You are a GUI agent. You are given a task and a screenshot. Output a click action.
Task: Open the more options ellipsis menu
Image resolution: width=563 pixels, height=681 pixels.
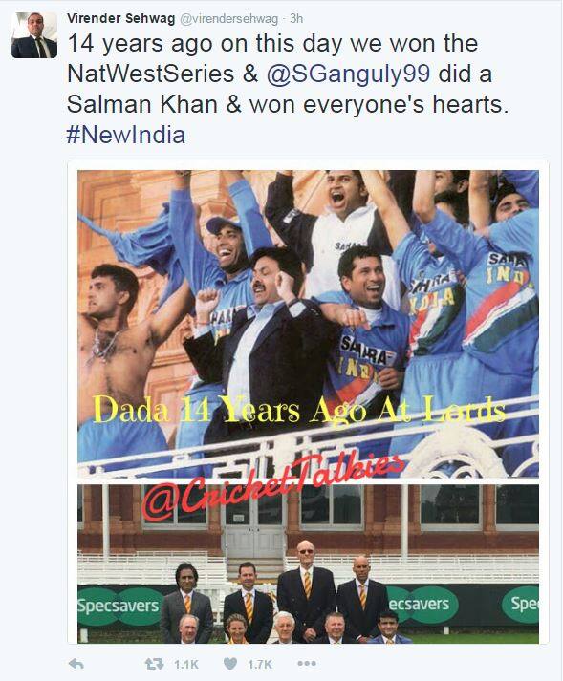307,663
